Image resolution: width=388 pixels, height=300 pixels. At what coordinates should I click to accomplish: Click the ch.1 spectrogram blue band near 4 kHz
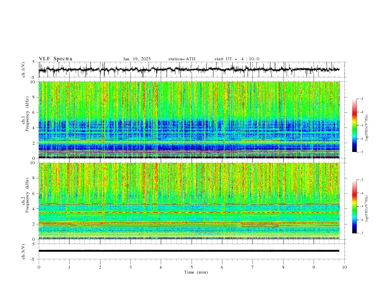point(189,127)
